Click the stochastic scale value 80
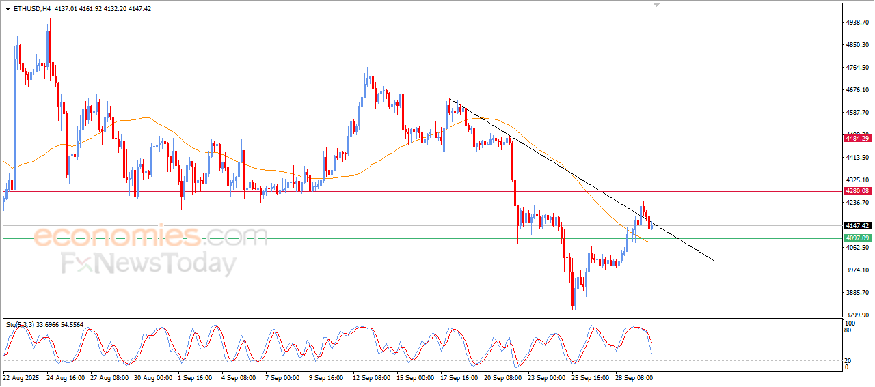The image size is (875, 387). point(849,330)
